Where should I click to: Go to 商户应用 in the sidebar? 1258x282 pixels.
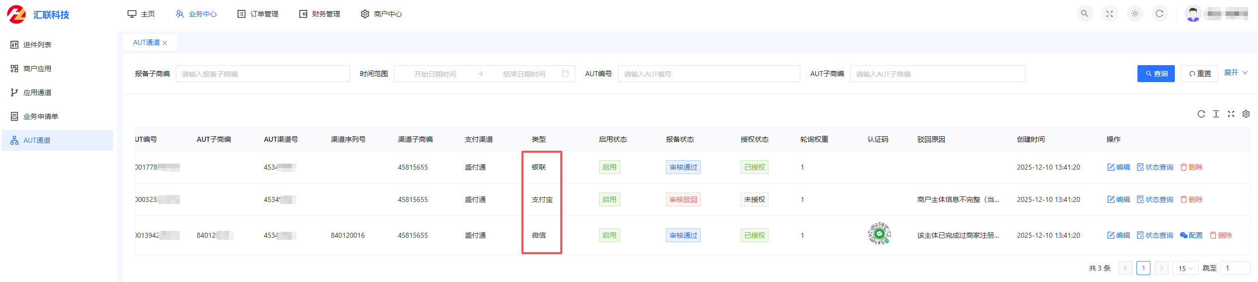[57, 69]
